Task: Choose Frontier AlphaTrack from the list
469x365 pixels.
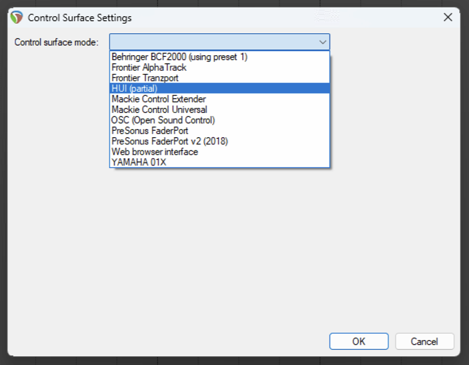Action: tap(219, 67)
